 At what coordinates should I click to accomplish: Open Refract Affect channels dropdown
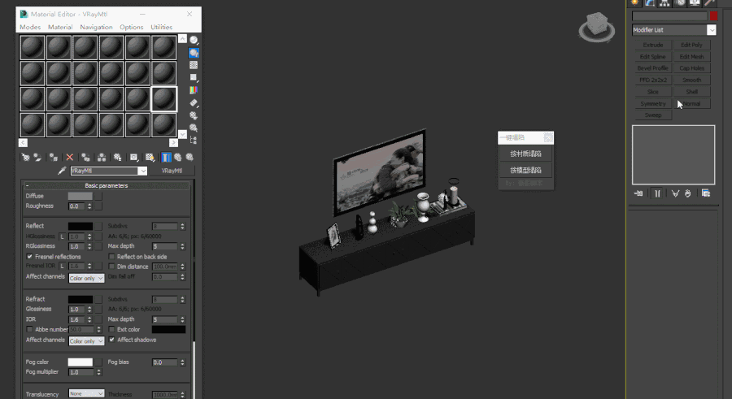click(86, 341)
